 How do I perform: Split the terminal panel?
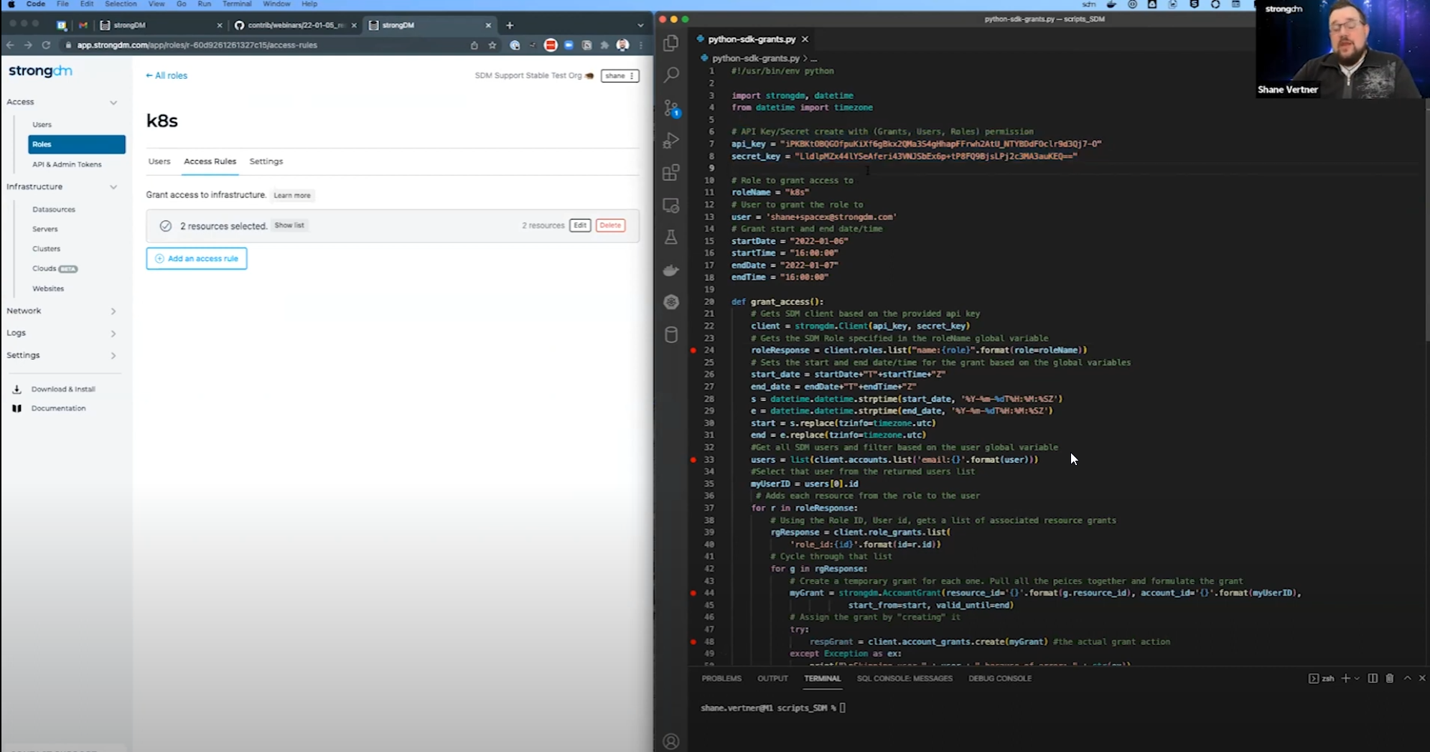(1373, 678)
